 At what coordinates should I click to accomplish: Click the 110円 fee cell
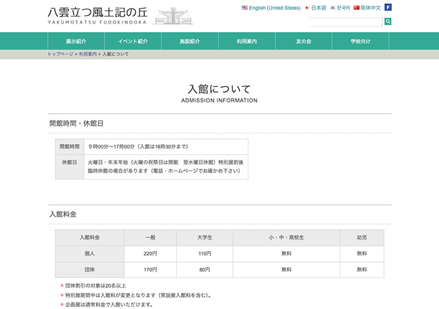(205, 254)
